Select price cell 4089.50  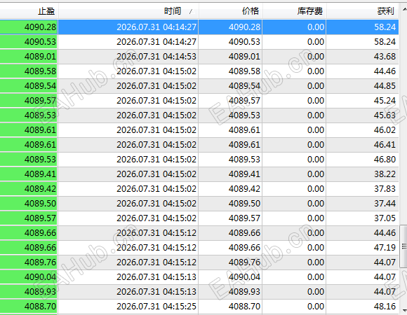pyautogui.click(x=230, y=204)
